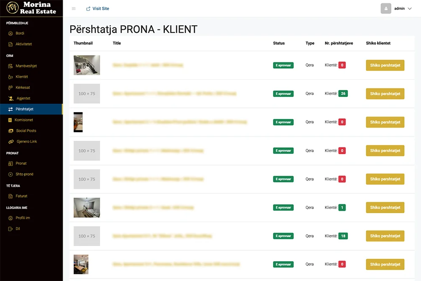Select Gjenero Link in sidebar
The width and height of the screenshot is (421, 281).
coord(27,142)
